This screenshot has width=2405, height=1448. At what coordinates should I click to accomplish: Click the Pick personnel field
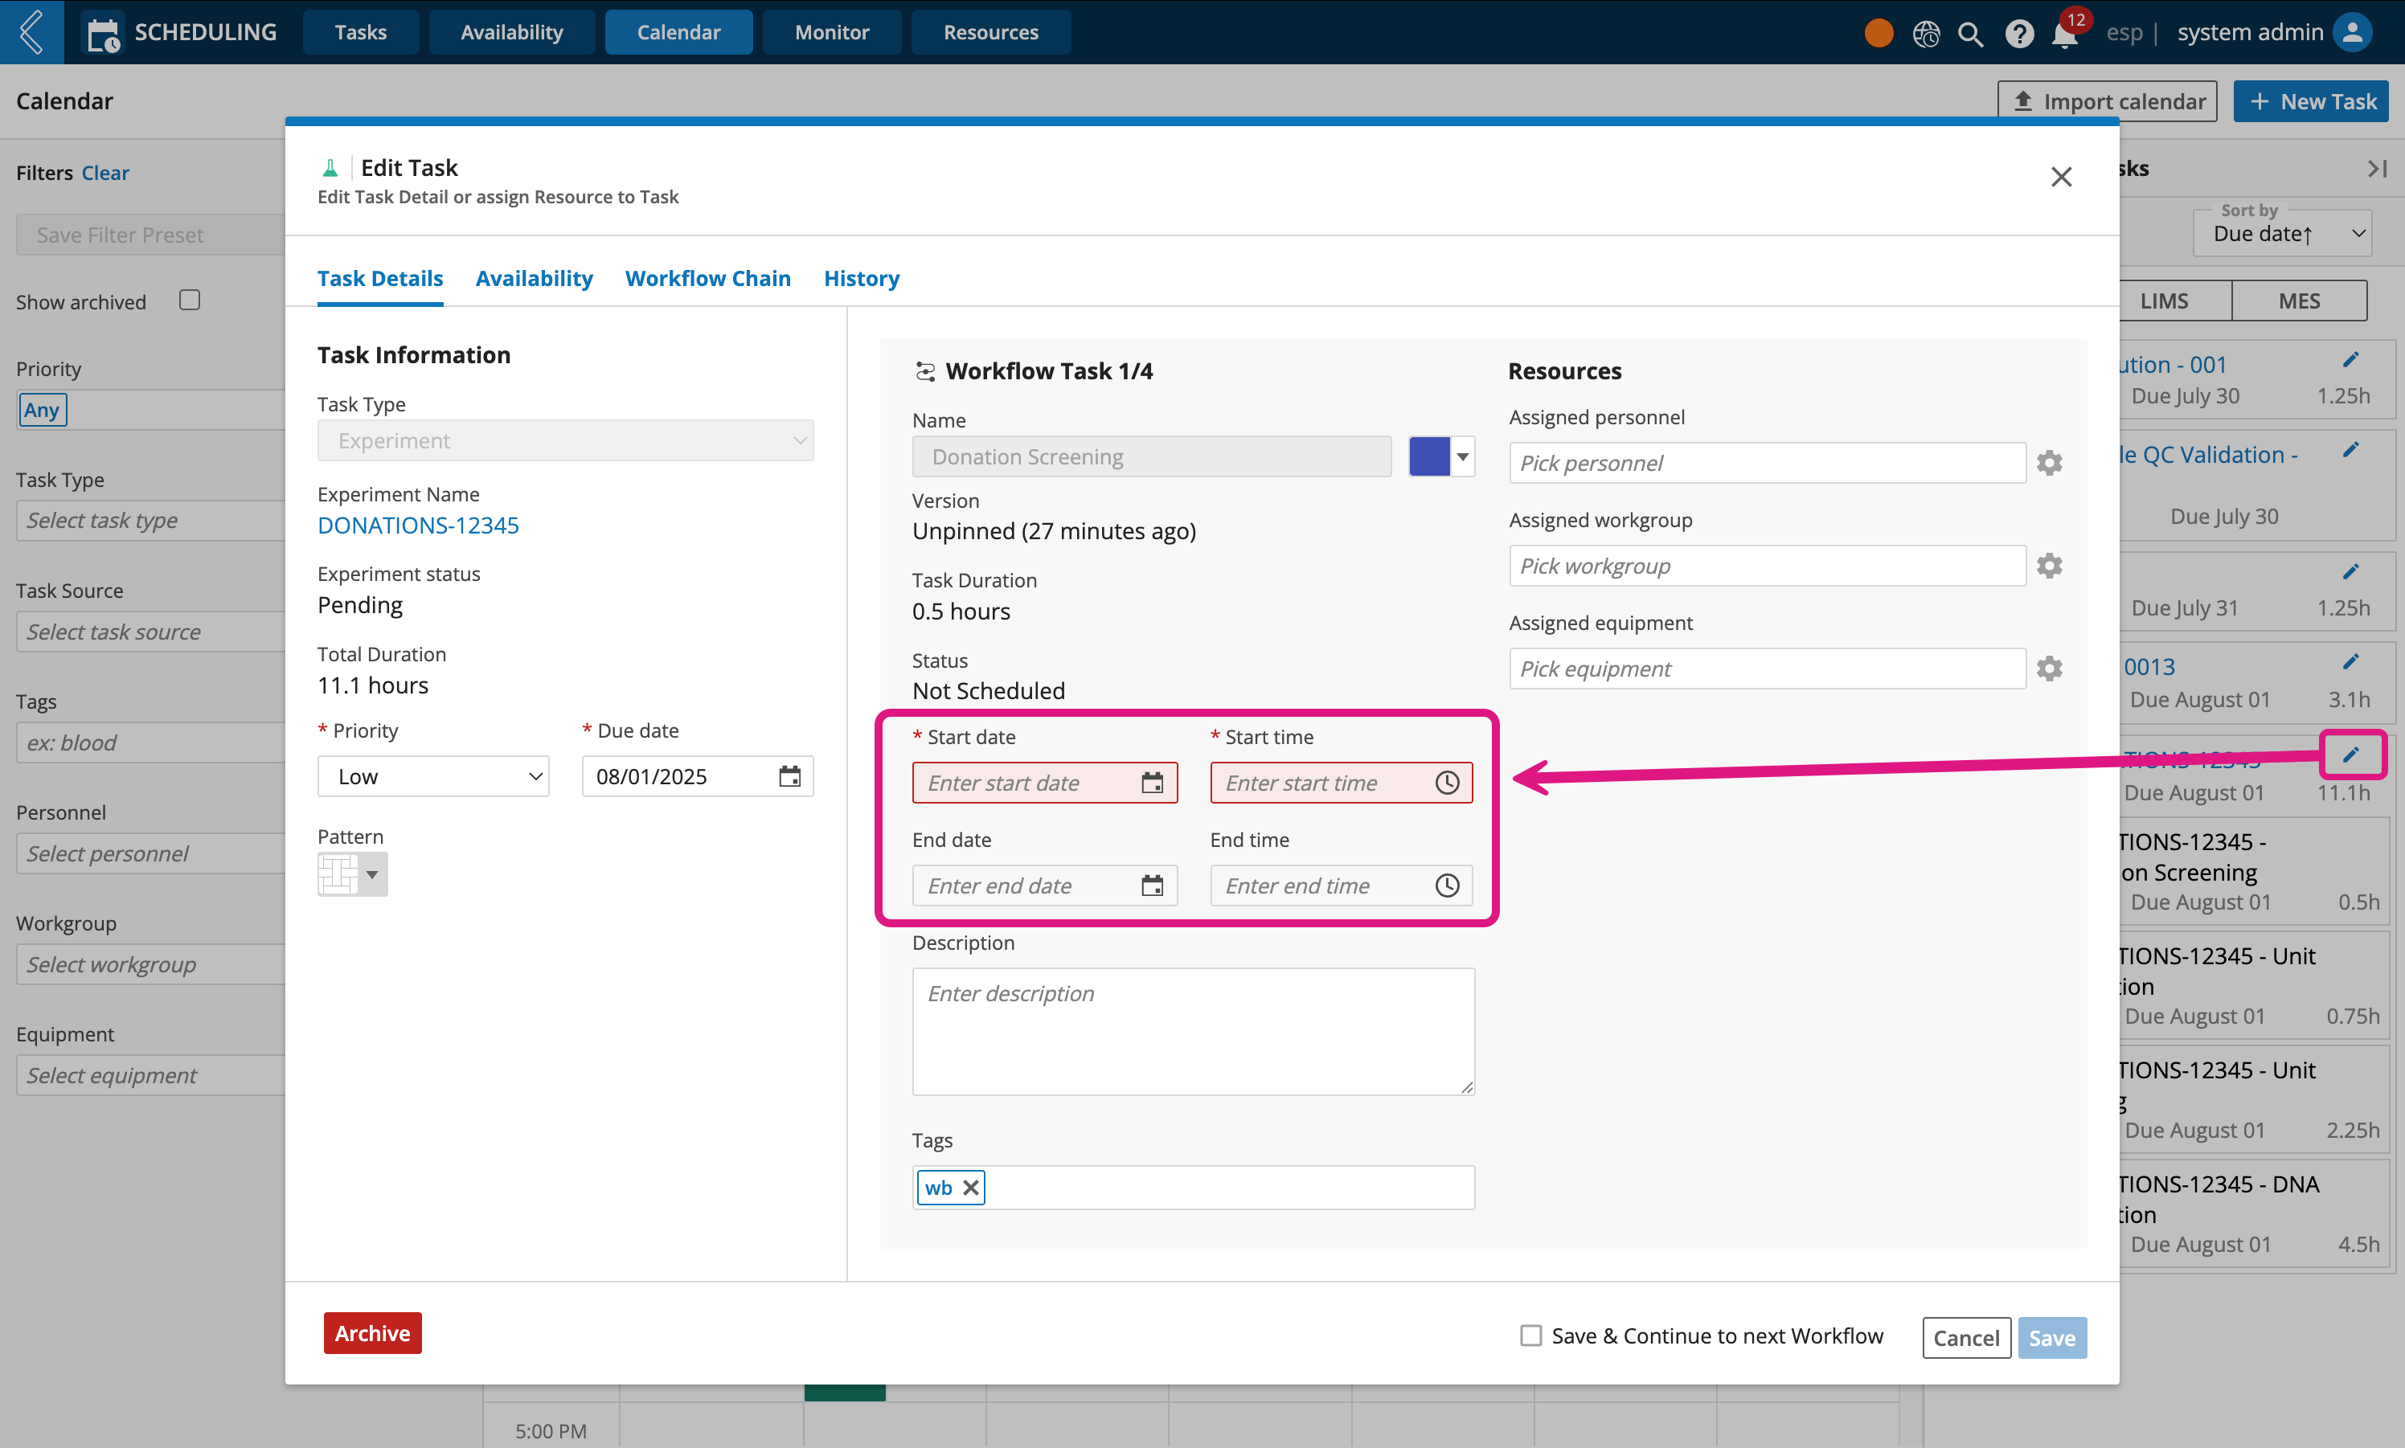coord(1767,463)
